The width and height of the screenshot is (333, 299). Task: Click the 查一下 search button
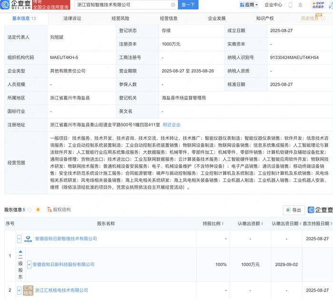pos(188,5)
